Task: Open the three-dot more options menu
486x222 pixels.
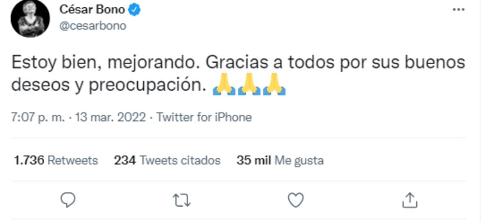Action: (459, 9)
